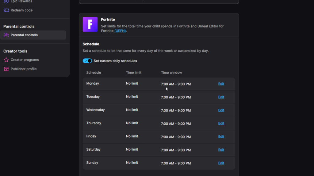Click Wednesday's 7:00 AM - 9:00 PM window
The height and width of the screenshot is (176, 314).
pos(176,110)
